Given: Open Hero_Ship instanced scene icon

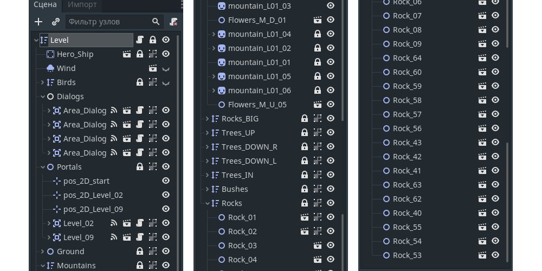Looking at the screenshot, I should (x=127, y=54).
